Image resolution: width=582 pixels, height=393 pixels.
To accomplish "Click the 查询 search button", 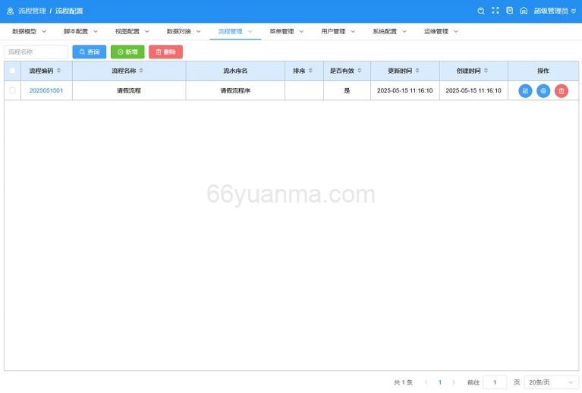I will click(89, 52).
